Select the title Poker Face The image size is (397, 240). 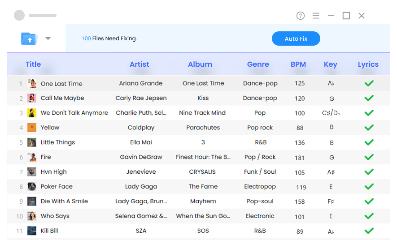point(57,186)
